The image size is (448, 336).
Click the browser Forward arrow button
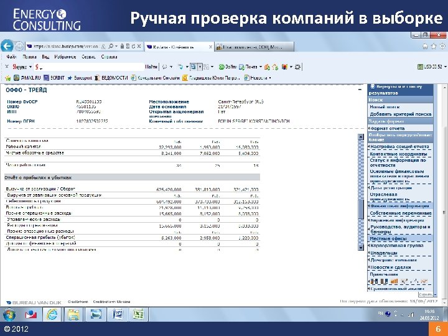(x=19, y=46)
